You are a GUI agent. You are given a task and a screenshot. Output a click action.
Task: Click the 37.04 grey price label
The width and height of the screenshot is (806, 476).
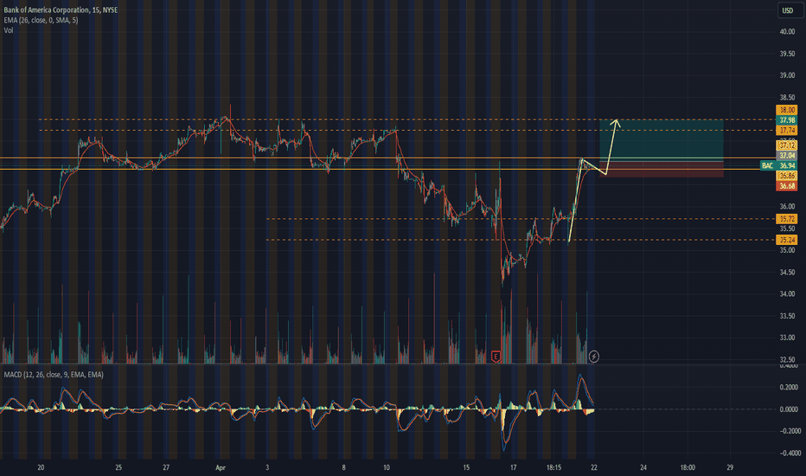(786, 156)
